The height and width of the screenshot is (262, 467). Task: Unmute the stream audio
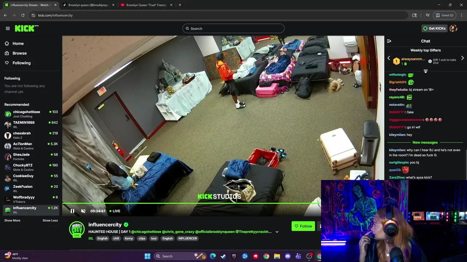[x=83, y=211]
